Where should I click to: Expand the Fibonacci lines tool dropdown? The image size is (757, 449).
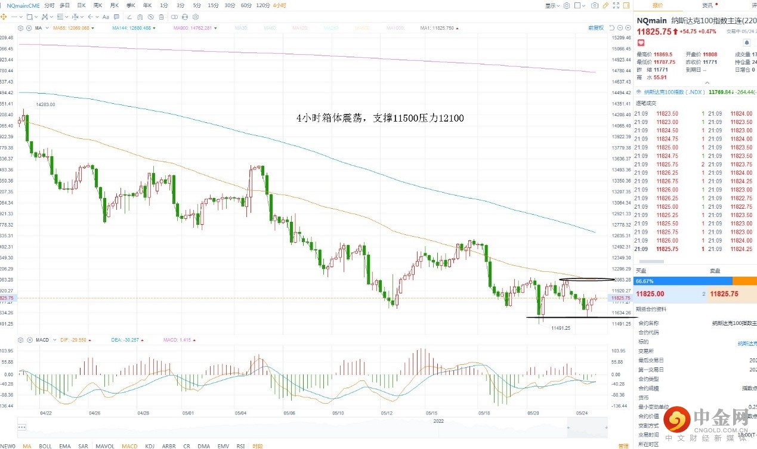pos(67,17)
